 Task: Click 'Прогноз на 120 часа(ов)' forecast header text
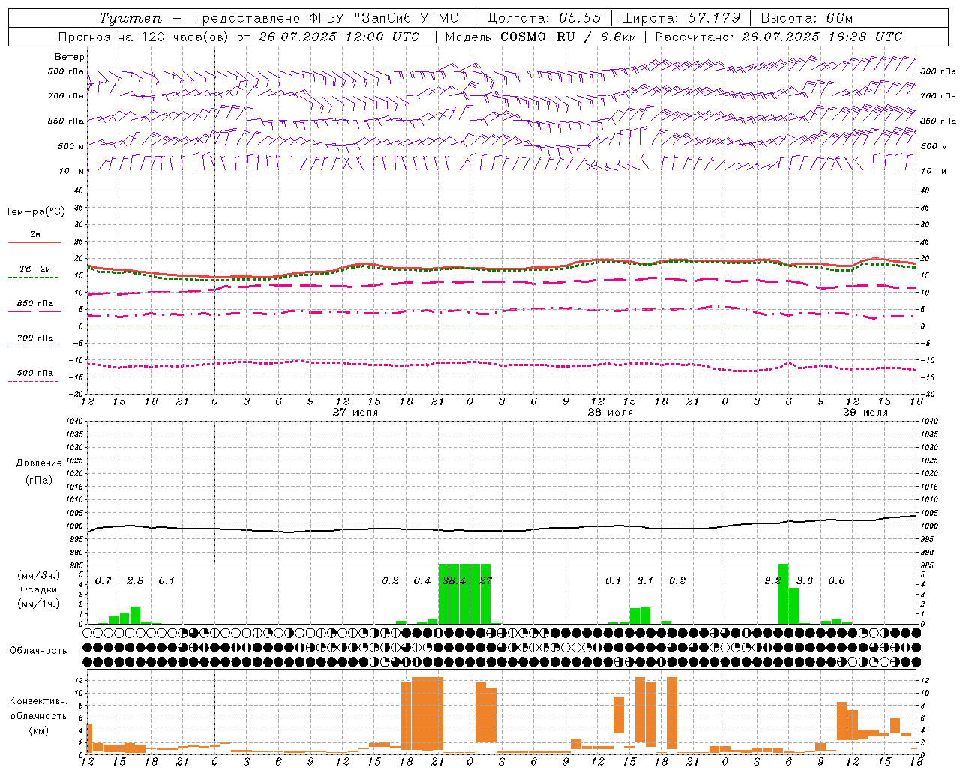[142, 37]
